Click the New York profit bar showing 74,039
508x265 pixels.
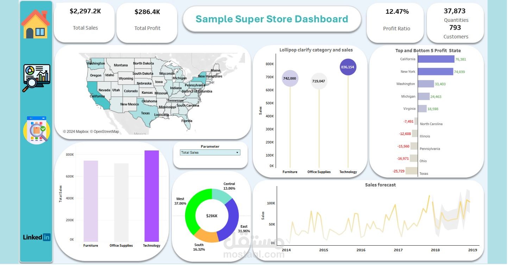[435, 72]
